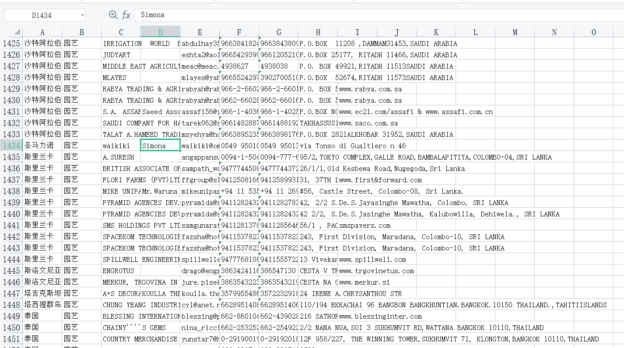This screenshot has width=624, height=348.
Task: Click the www.trgovinetus.com cell
Action: 358,271
